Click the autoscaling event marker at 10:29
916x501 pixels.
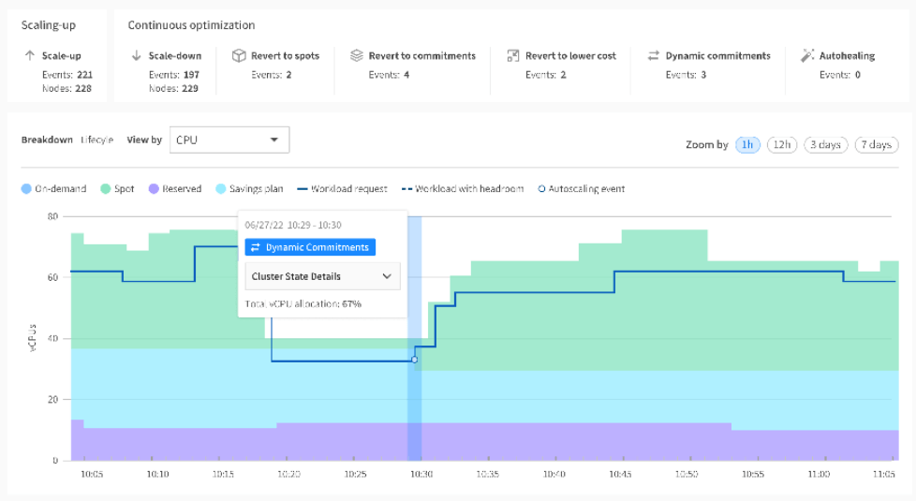(414, 360)
